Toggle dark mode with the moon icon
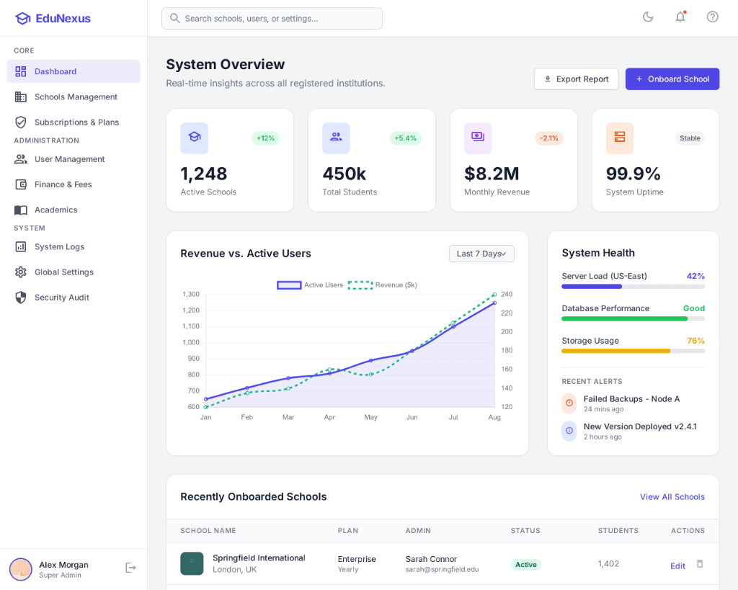This screenshot has height=590, width=738. (x=647, y=17)
